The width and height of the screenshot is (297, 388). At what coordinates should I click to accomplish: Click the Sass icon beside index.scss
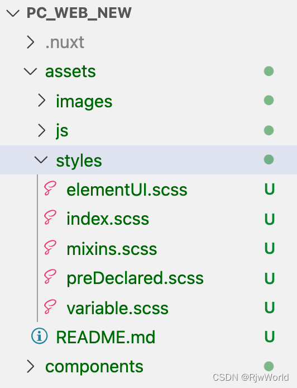point(50,217)
